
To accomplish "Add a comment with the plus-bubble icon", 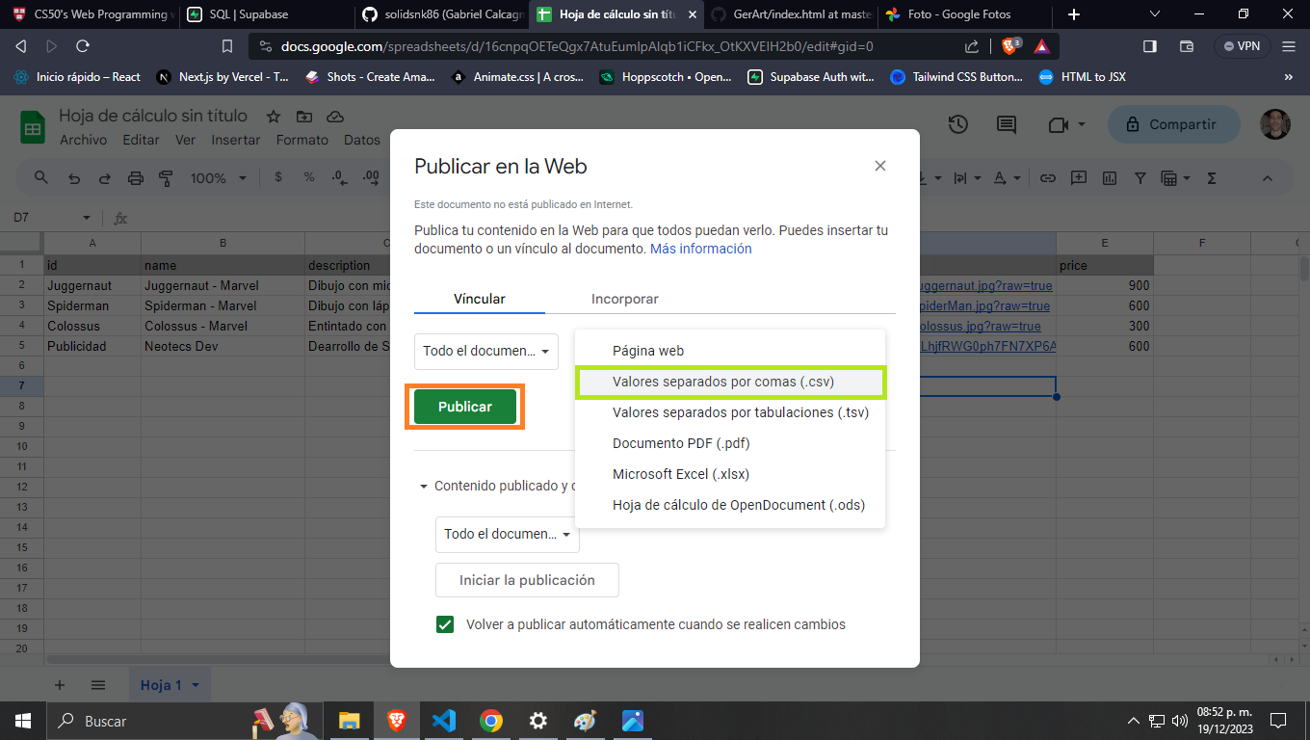I will tap(1079, 178).
